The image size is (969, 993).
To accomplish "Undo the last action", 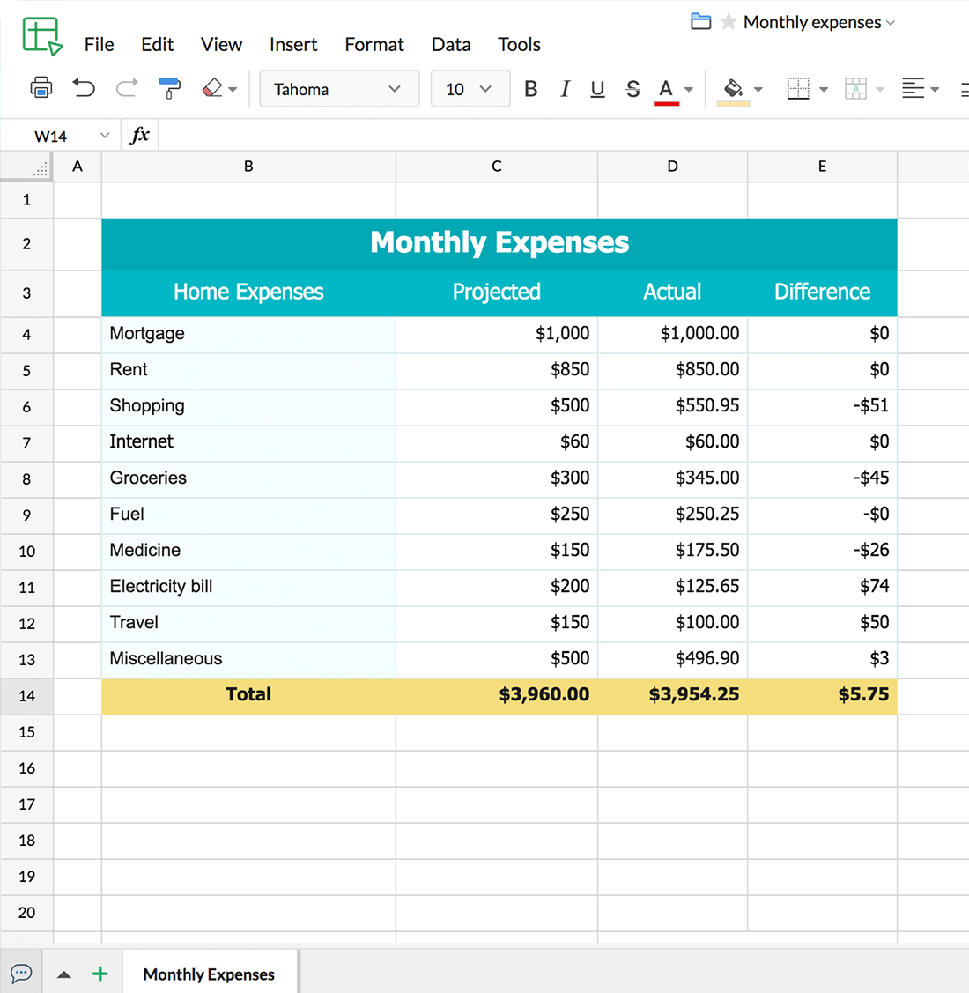I will tap(84, 88).
